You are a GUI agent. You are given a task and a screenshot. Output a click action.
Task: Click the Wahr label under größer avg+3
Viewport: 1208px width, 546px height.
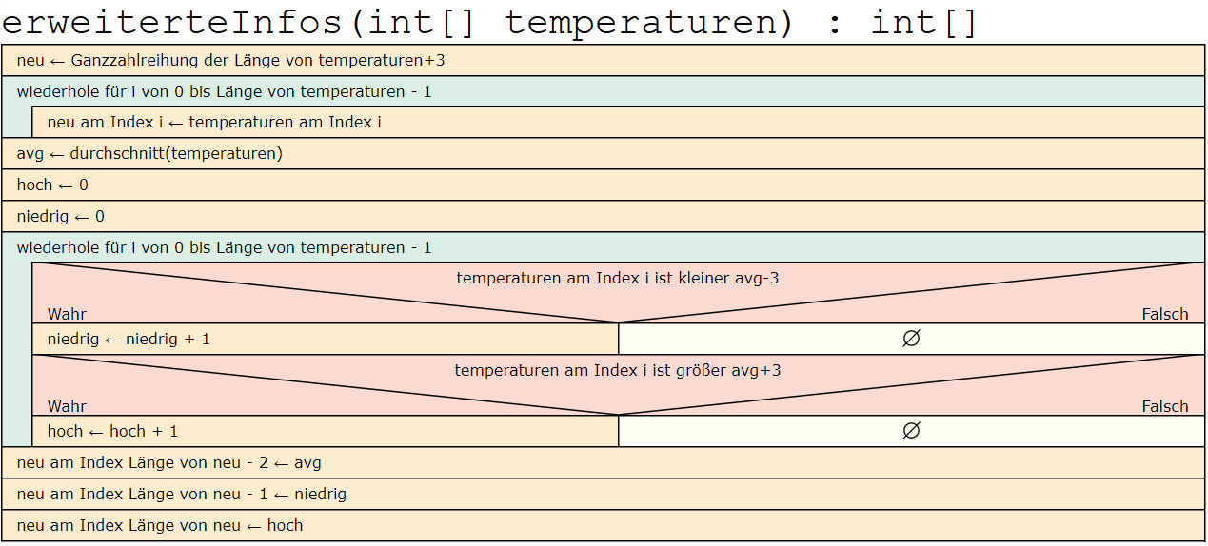pyautogui.click(x=67, y=407)
